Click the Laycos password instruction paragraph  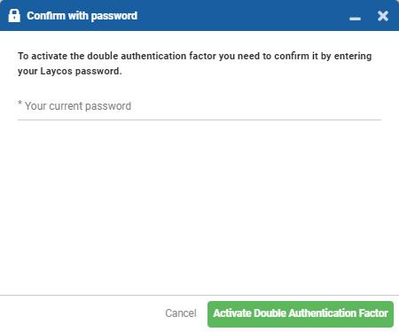pos(194,64)
